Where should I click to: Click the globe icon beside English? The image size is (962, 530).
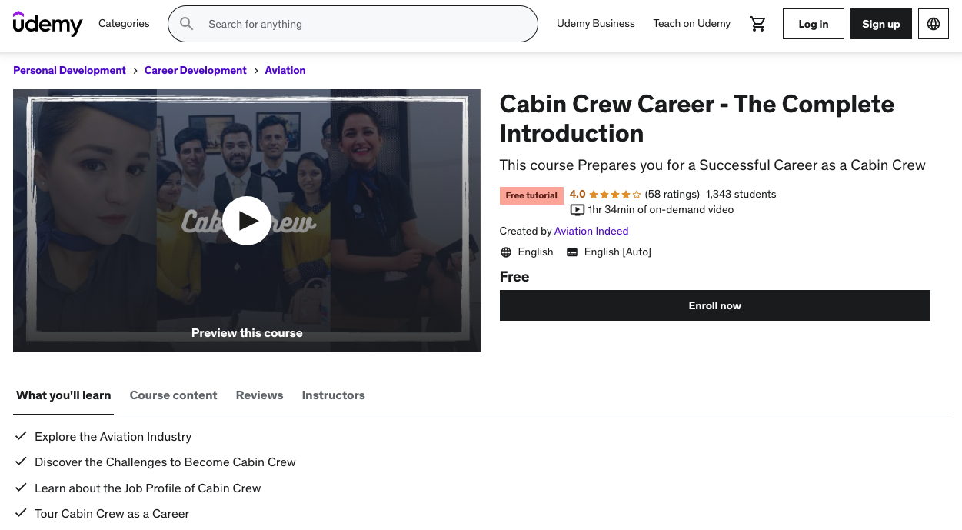pos(506,252)
